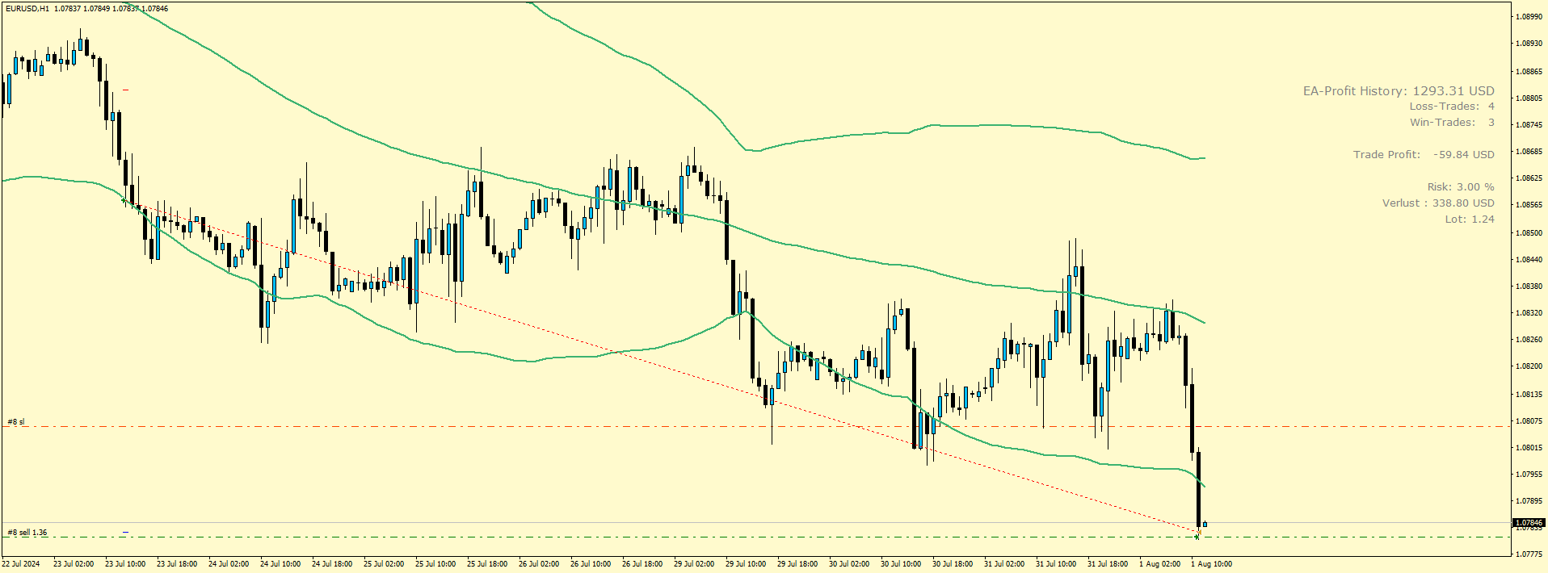Click the green start marker near 23 Jul 10:00
Viewport: 1548px width, 573px height.
coord(123,199)
